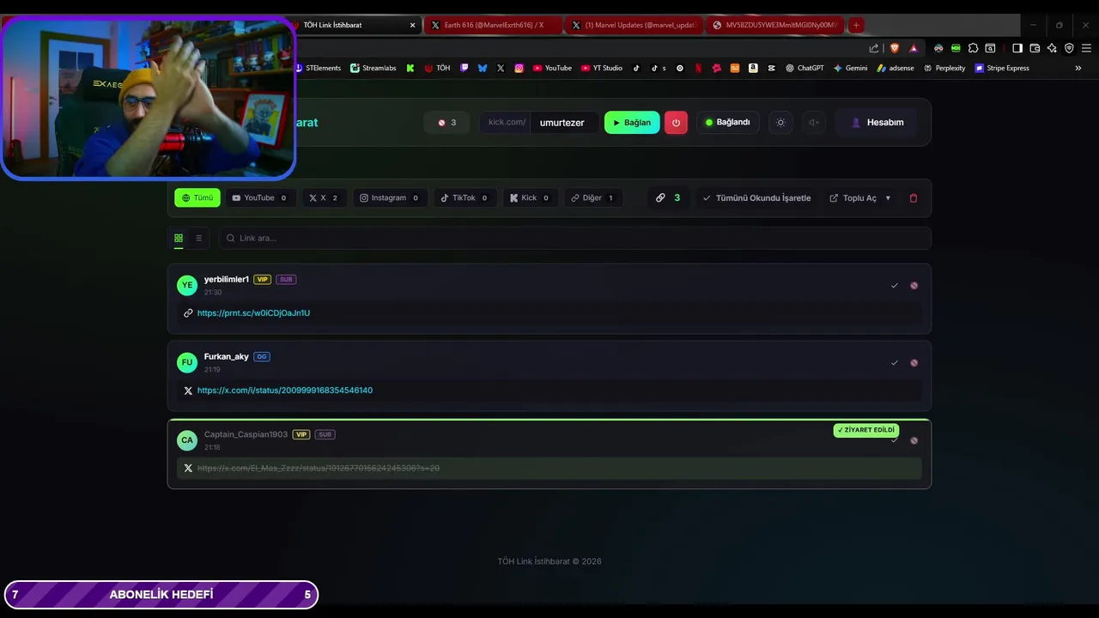Filter links by YouTube

(259, 198)
